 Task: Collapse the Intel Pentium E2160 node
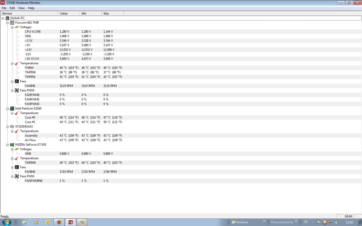coord(8,109)
